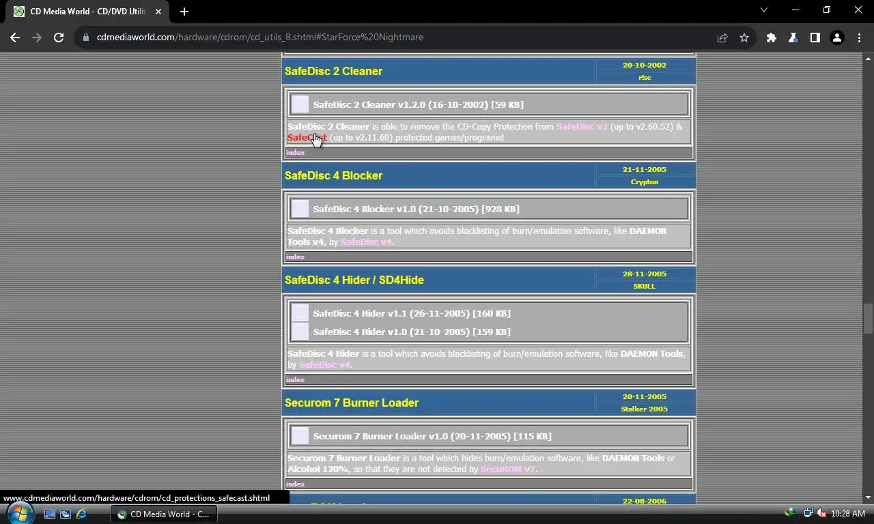Click the taskbar clock 10:28 AM
The image size is (874, 524).
pyautogui.click(x=848, y=514)
